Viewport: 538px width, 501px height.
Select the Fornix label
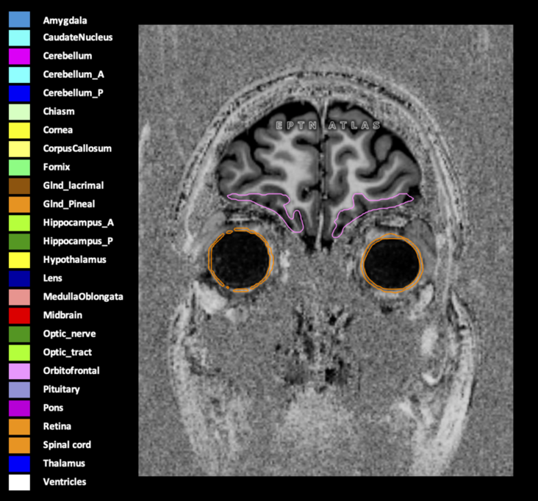tap(57, 167)
